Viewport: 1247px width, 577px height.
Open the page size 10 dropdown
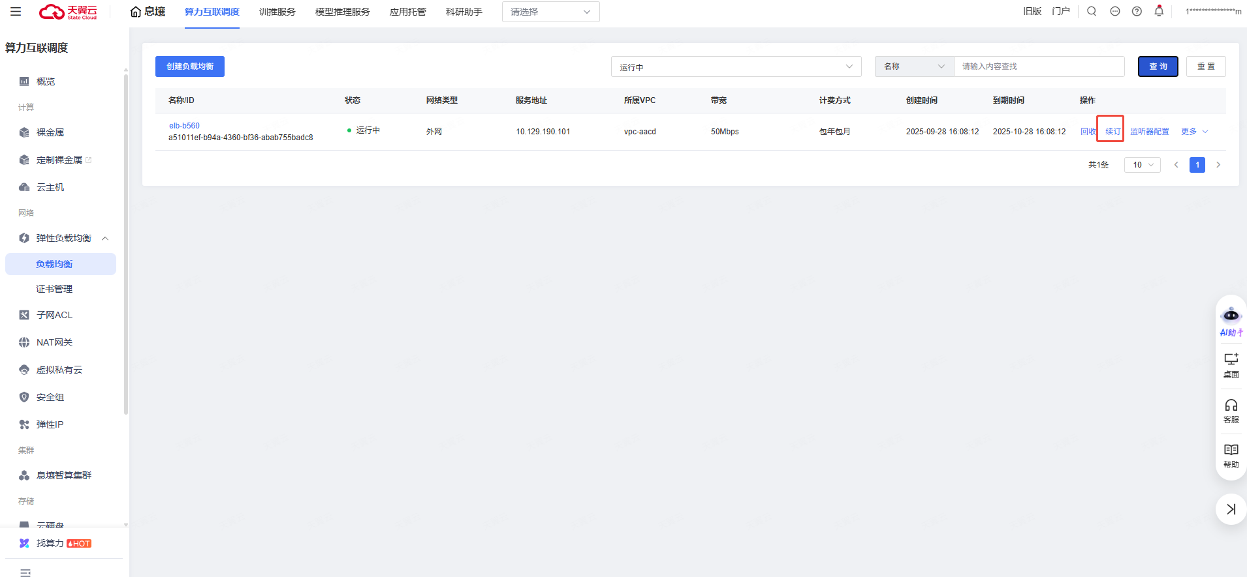[1142, 165]
